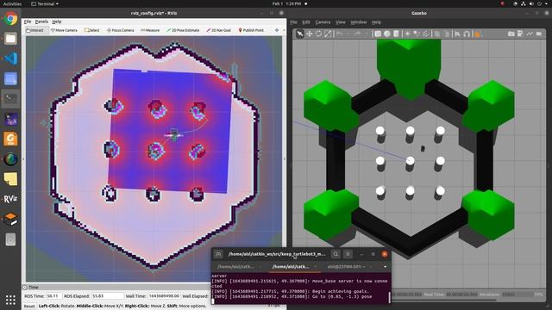Open the RViz File menu

pos(28,22)
